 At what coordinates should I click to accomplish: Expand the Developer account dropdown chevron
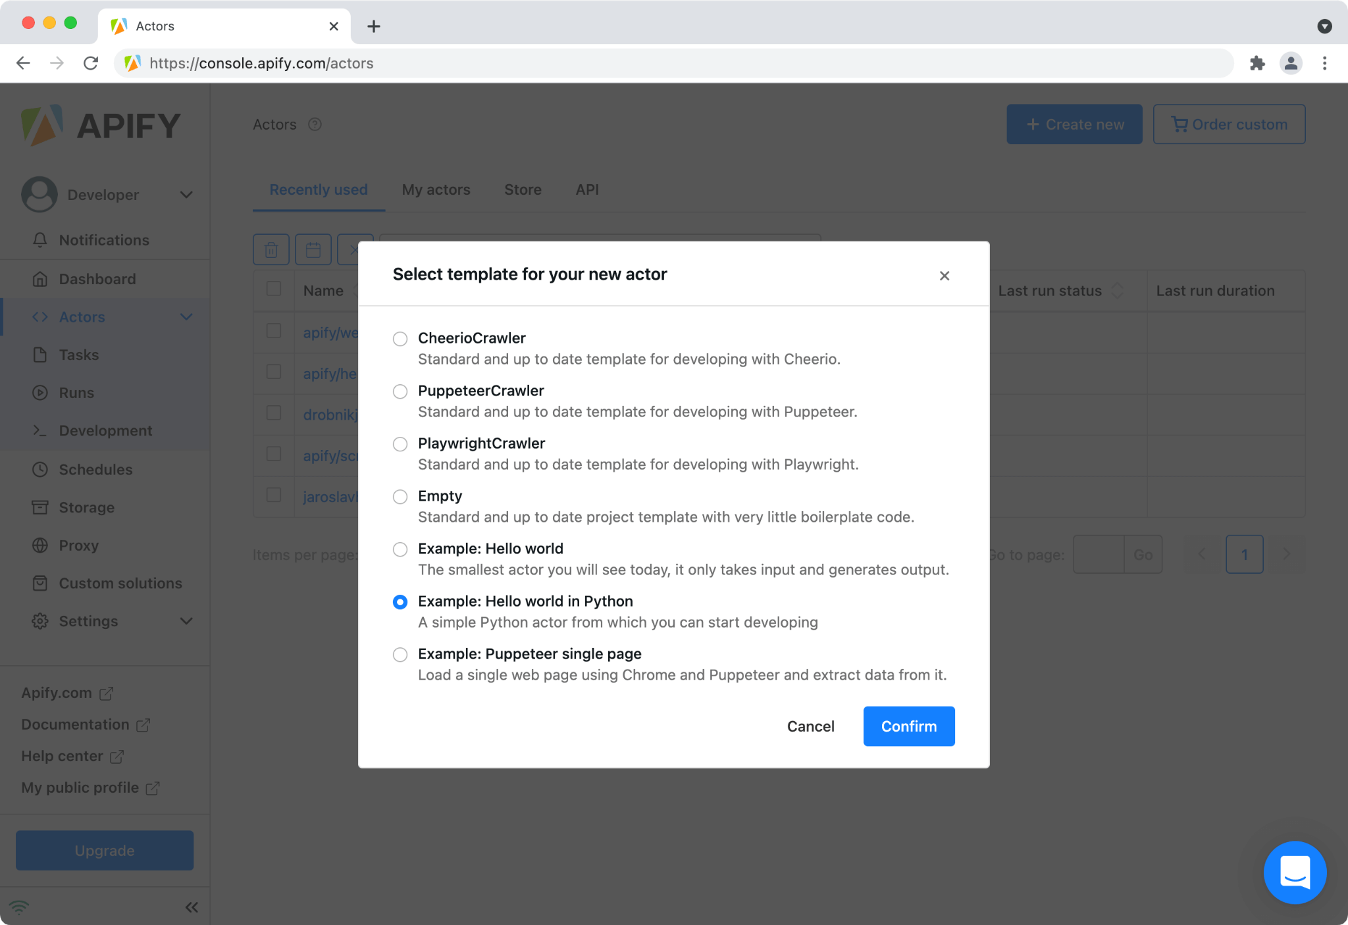[186, 195]
